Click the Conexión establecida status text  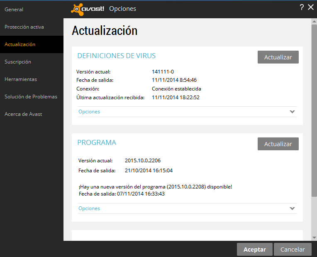(x=176, y=88)
